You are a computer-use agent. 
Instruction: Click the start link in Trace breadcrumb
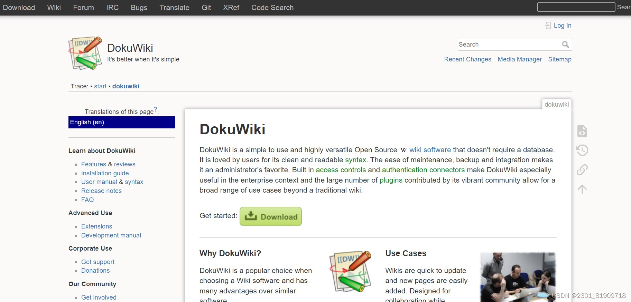pos(100,86)
